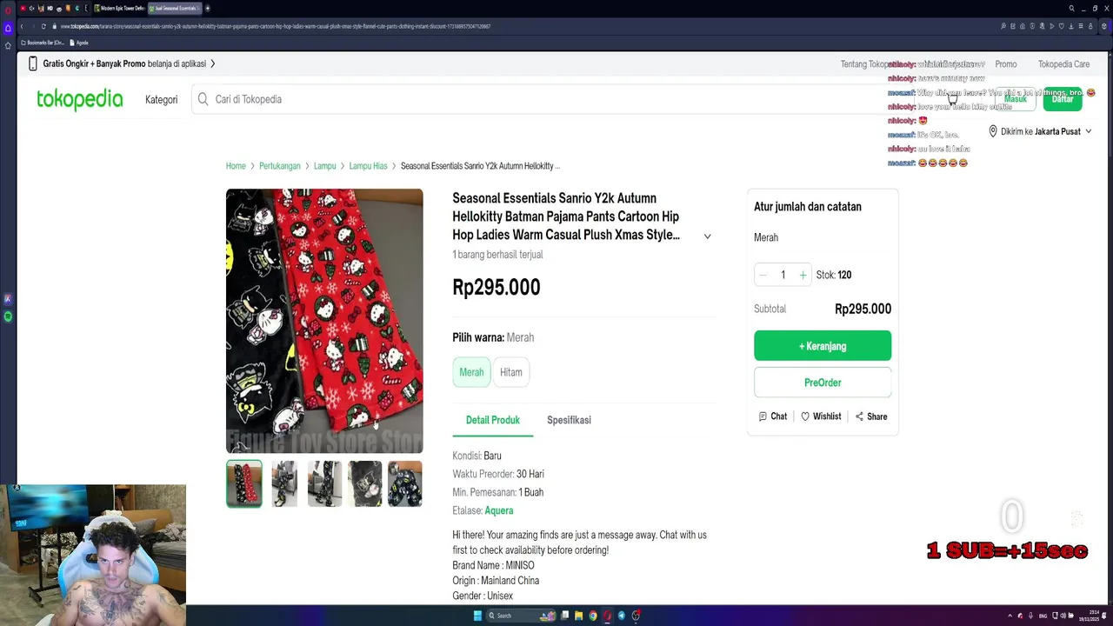The image size is (1113, 626).
Task: Reload the page in browser
Action: pos(43,26)
